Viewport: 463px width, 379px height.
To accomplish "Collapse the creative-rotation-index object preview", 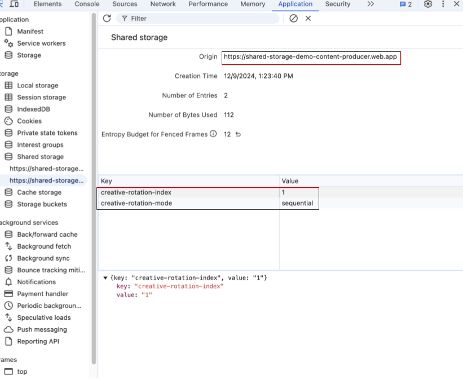I will [104, 277].
